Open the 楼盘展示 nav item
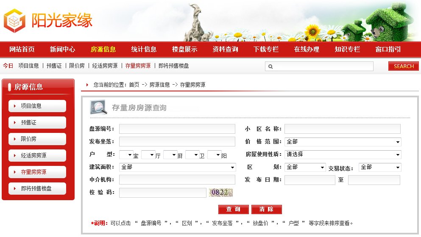The width and height of the screenshot is (421, 237). click(x=184, y=50)
